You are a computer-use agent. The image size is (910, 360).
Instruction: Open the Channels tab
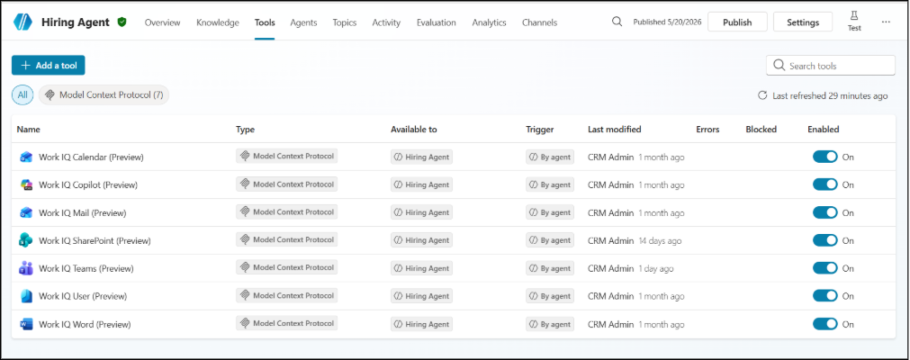(x=540, y=22)
